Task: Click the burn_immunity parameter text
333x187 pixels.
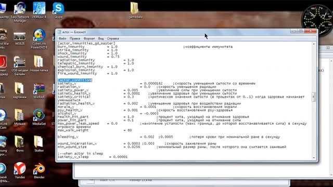Action: [x=71, y=47]
